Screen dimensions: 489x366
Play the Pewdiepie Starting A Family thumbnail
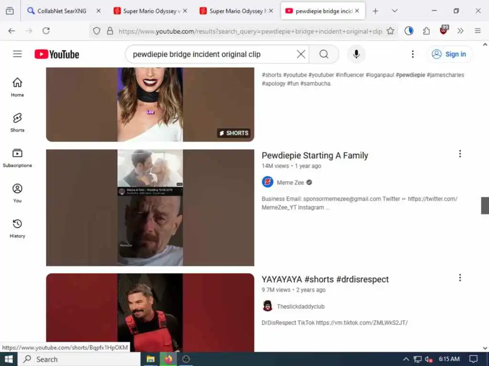[x=150, y=208]
